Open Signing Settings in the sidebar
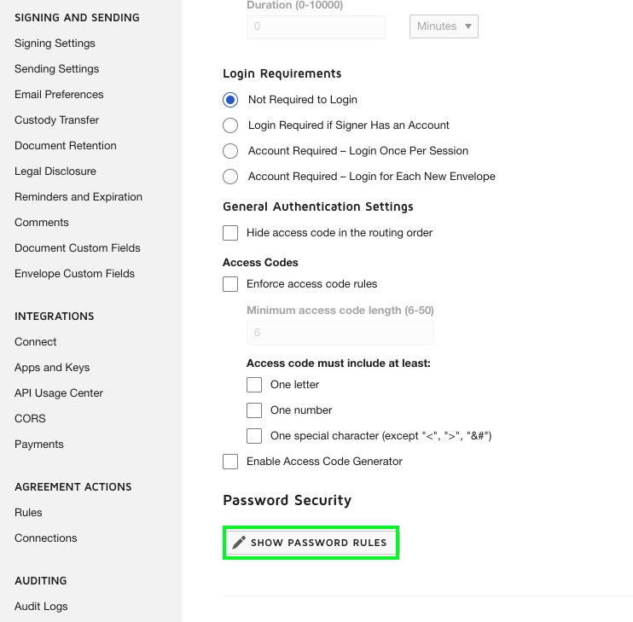Image resolution: width=633 pixels, height=622 pixels. (55, 44)
